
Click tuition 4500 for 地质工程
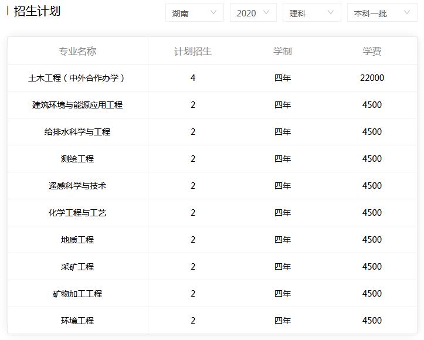(x=372, y=240)
